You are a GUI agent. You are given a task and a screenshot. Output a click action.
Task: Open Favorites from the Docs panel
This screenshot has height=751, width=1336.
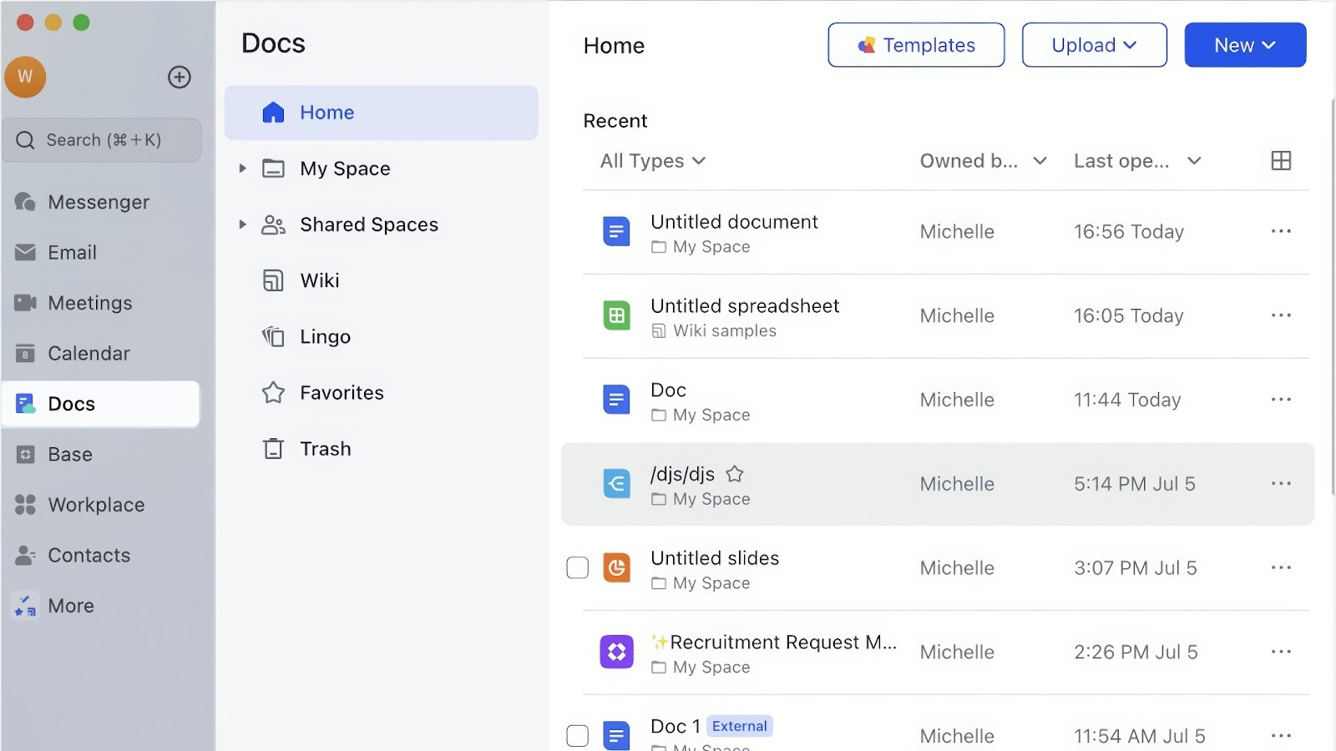342,392
